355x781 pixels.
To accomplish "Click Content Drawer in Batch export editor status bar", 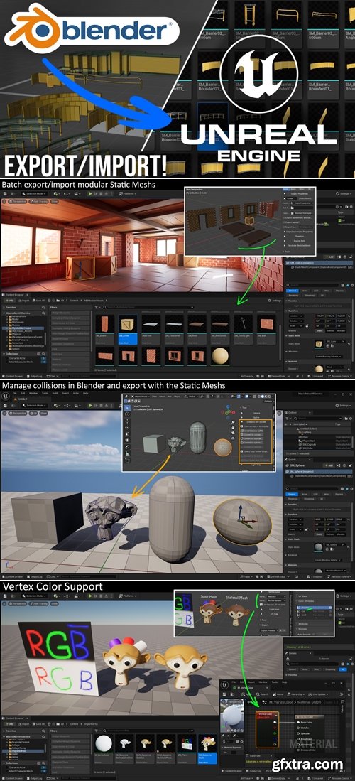I will tap(14, 376).
